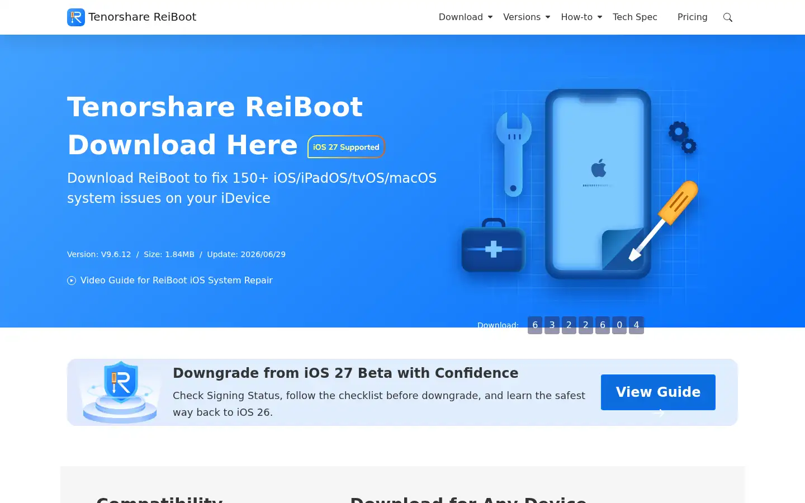Click the Download counter label
The height and width of the screenshot is (503, 805).
coord(498,325)
